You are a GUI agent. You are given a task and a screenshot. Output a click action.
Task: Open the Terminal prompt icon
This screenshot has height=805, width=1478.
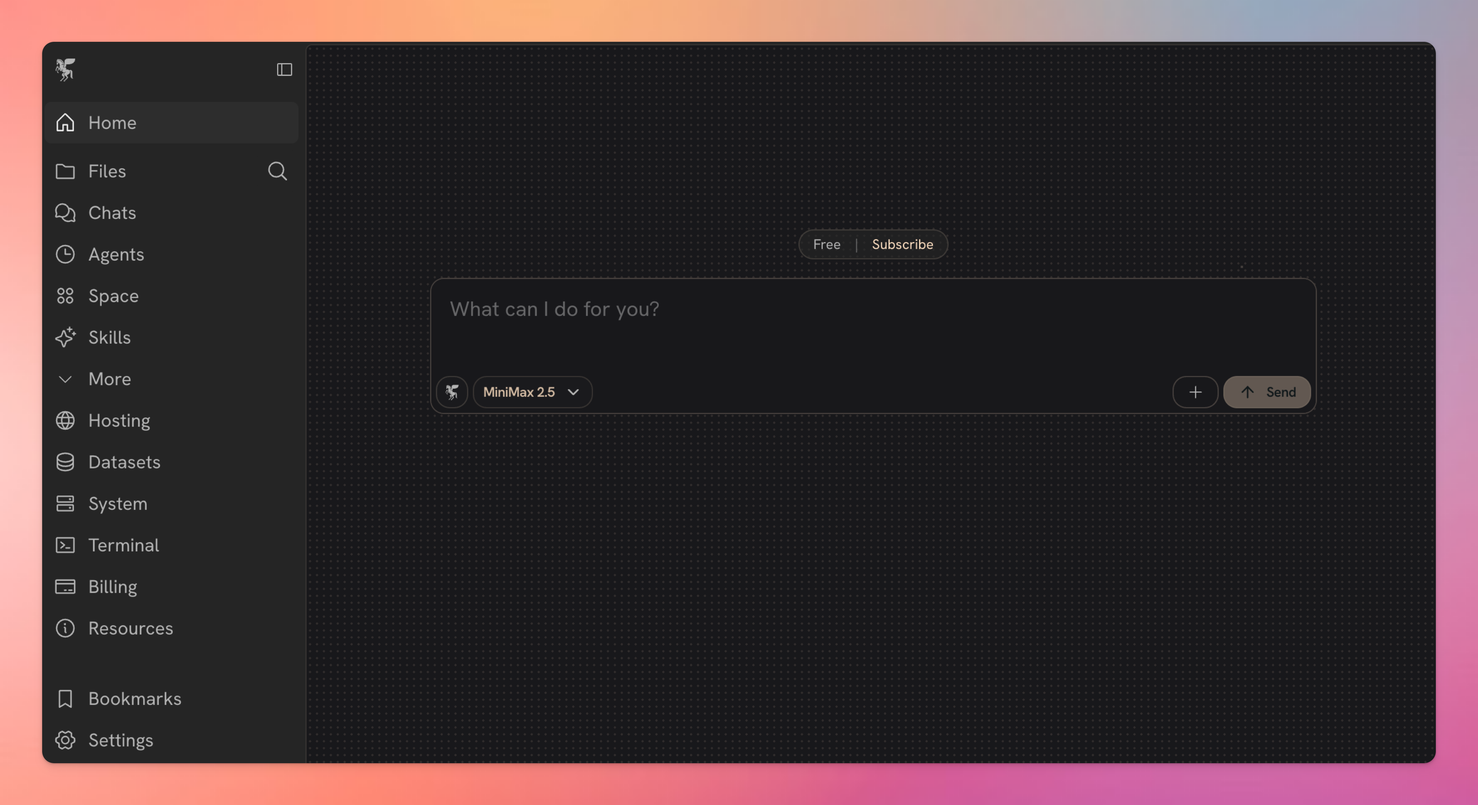coord(66,545)
